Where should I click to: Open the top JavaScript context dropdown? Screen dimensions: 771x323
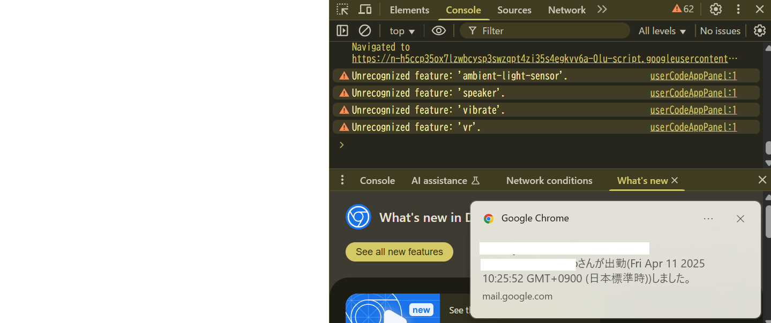402,31
